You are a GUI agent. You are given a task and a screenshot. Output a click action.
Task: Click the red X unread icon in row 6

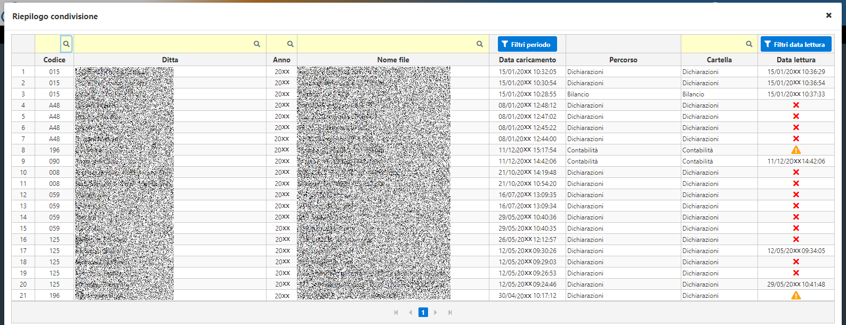click(x=796, y=127)
